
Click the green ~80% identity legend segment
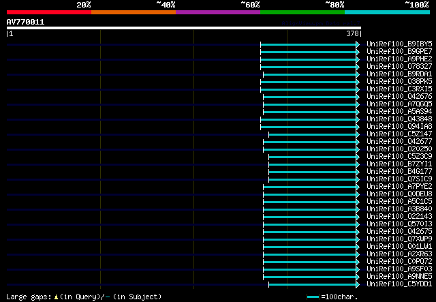(302, 12)
